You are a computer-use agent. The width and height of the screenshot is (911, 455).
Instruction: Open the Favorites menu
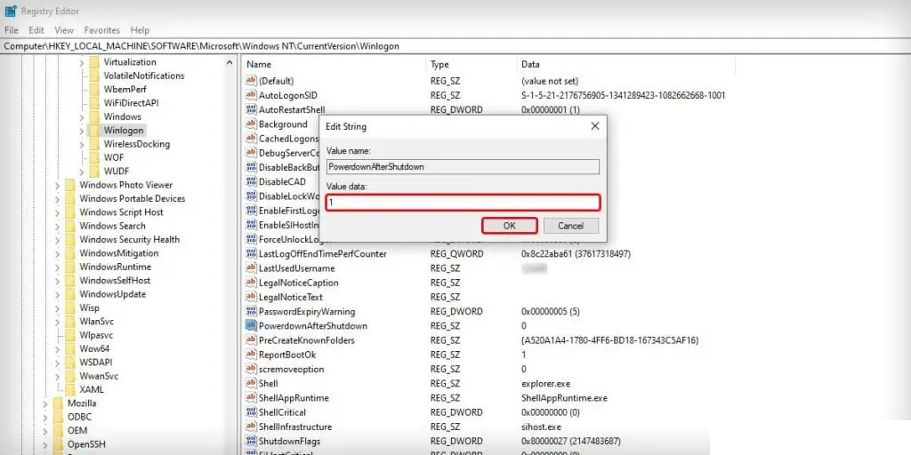pyautogui.click(x=102, y=30)
